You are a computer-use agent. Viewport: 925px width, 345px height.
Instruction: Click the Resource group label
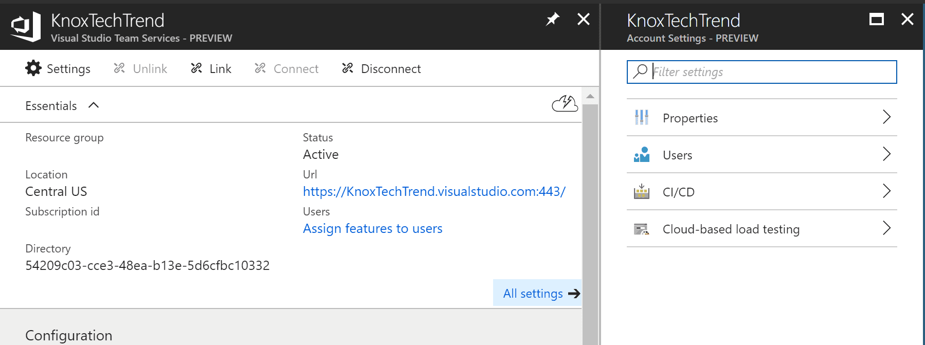click(64, 138)
